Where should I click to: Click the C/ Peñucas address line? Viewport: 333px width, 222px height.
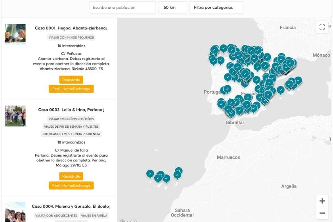pyautogui.click(x=71, y=54)
